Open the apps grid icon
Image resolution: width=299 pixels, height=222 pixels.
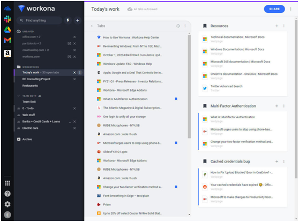tap(8, 183)
